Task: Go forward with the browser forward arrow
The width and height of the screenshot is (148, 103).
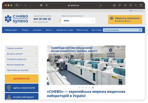Action: pyautogui.click(x=30, y=5)
